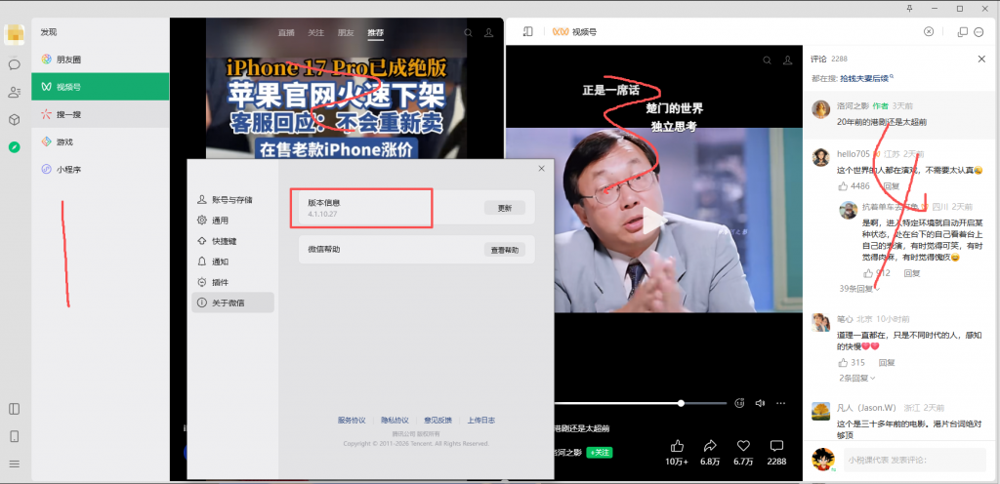1000x484 pixels.
Task: Mute the video with speaker icon
Action: coord(760,403)
